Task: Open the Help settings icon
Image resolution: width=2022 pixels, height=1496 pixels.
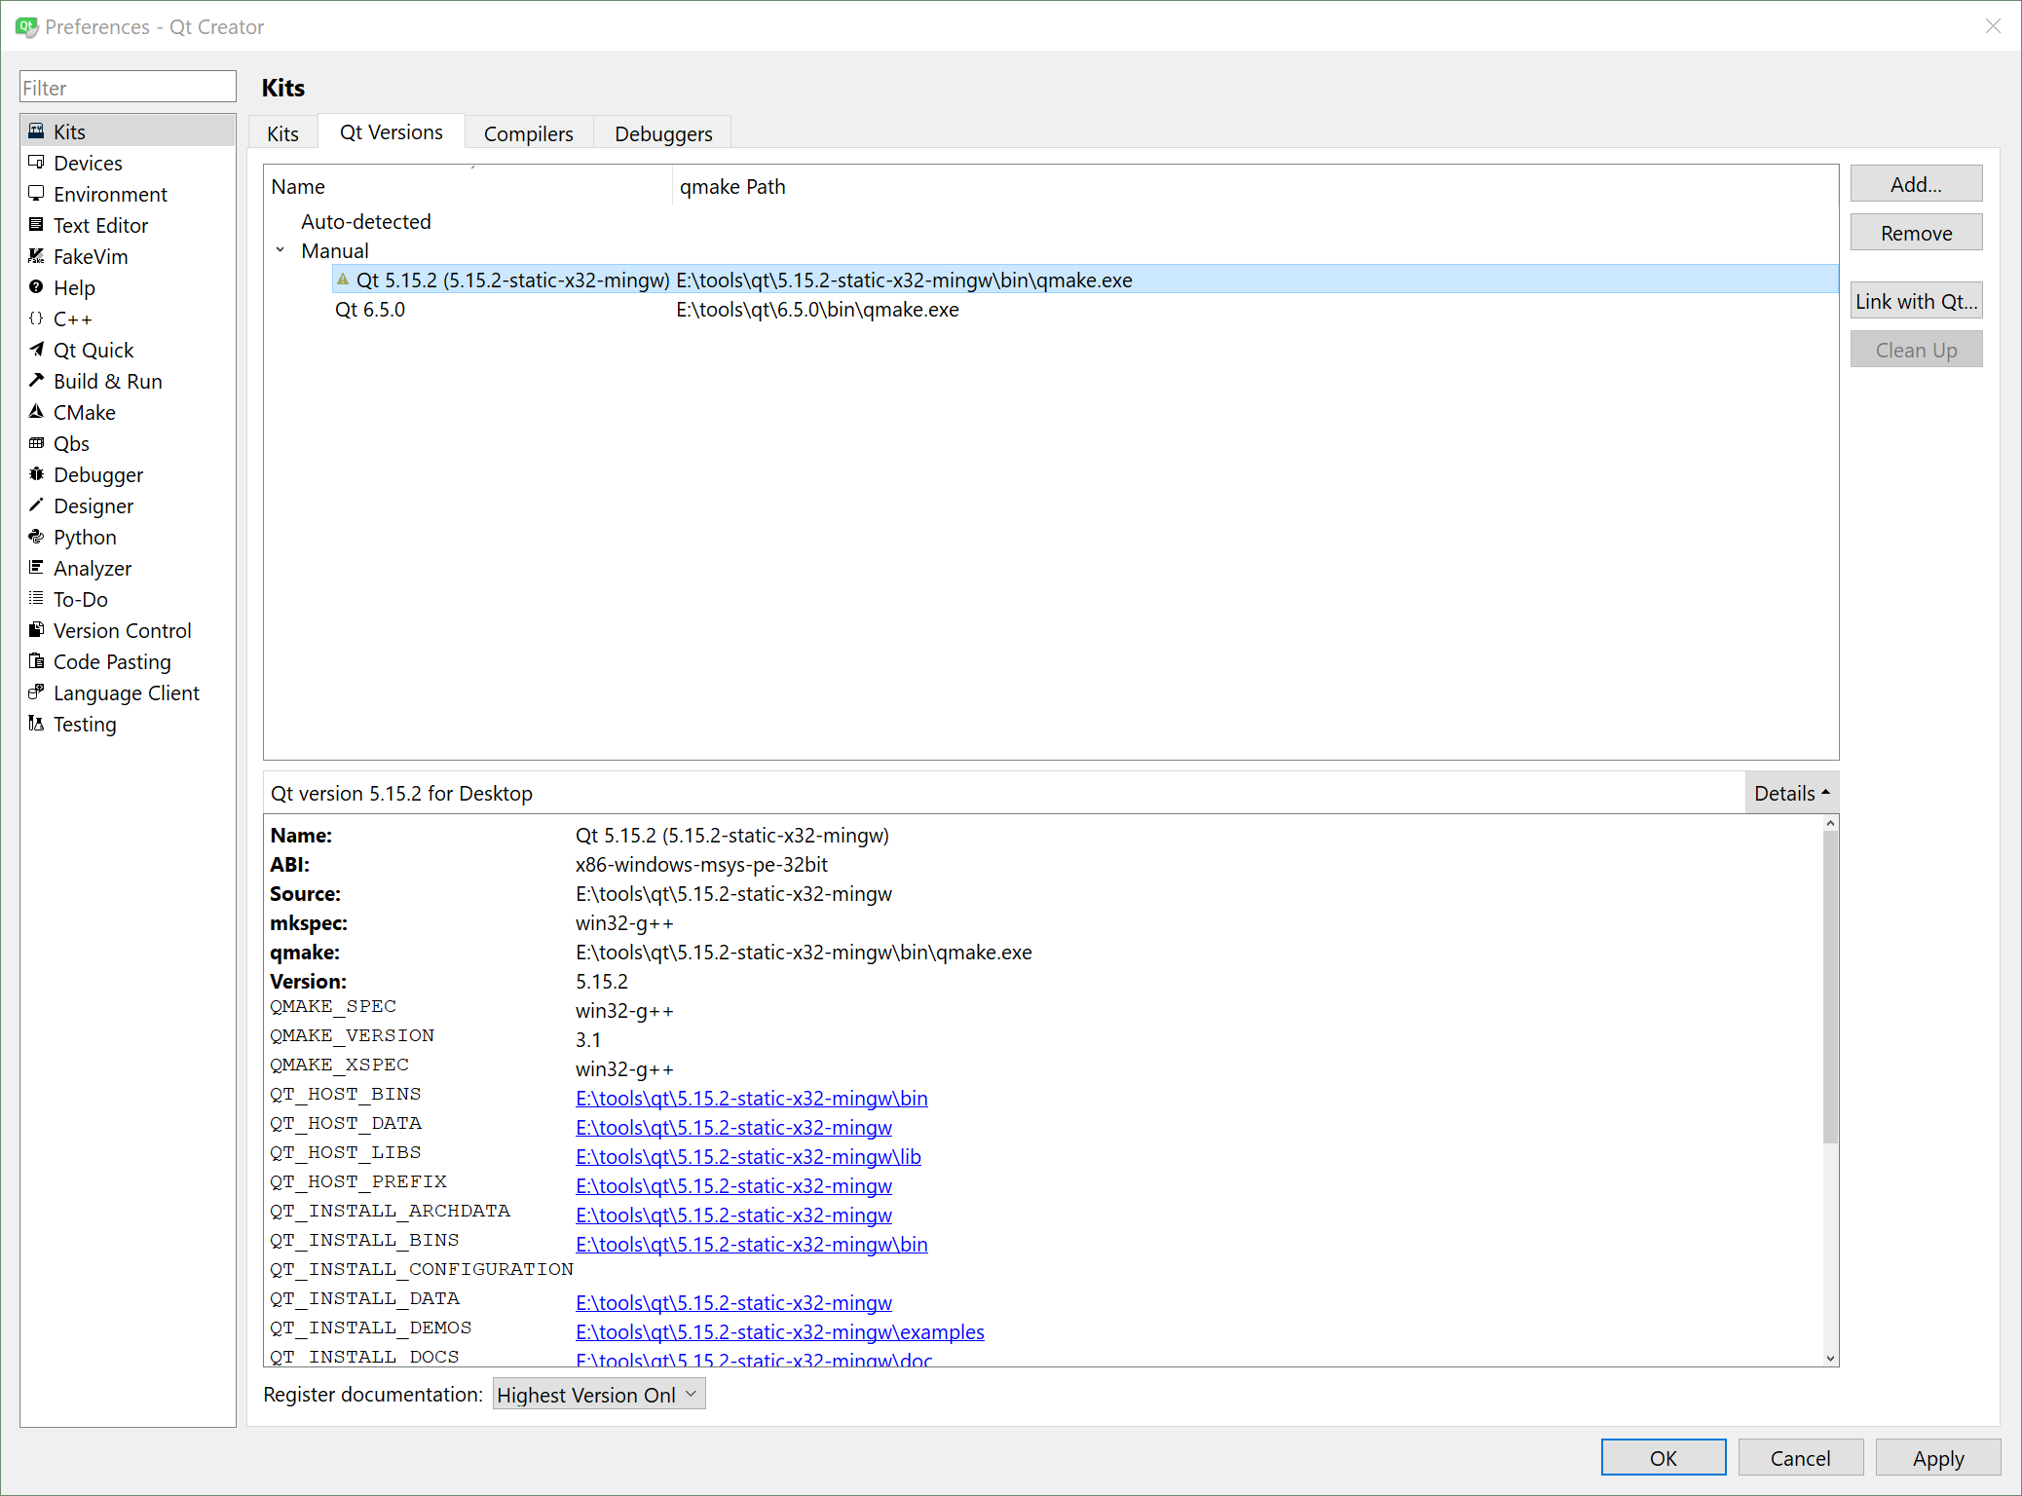Action: pos(36,286)
